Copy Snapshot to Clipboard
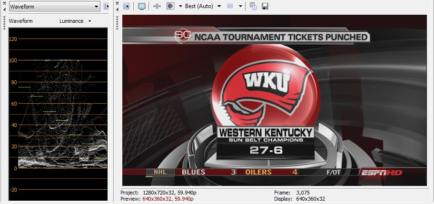The image size is (434, 204). pyautogui.click(x=253, y=6)
